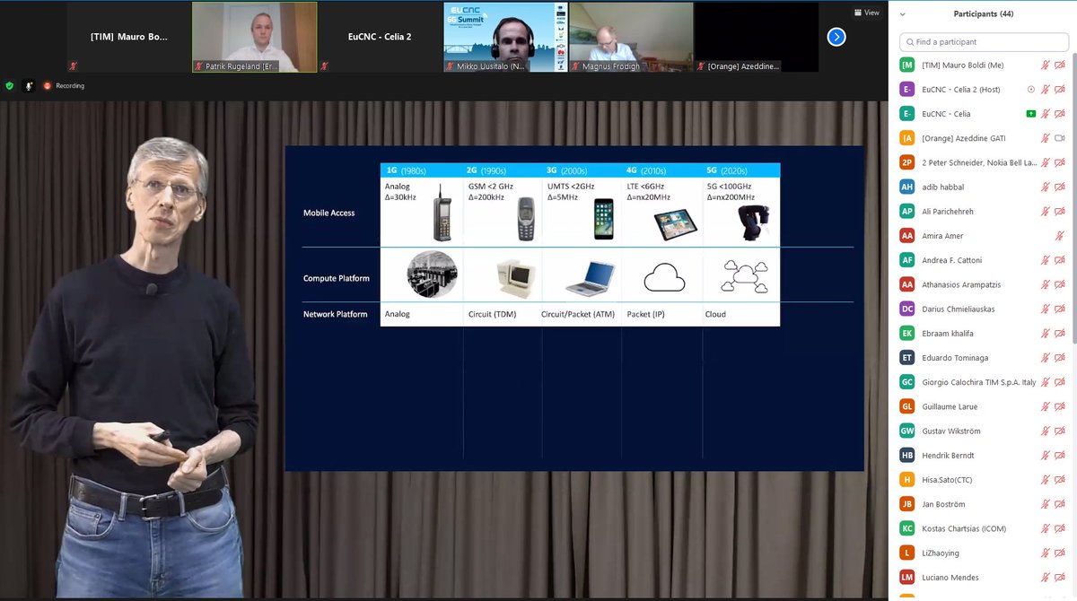Click the host indicator dot beside EuCNC - Celia 2
This screenshot has width=1077, height=601.
pos(1031,90)
